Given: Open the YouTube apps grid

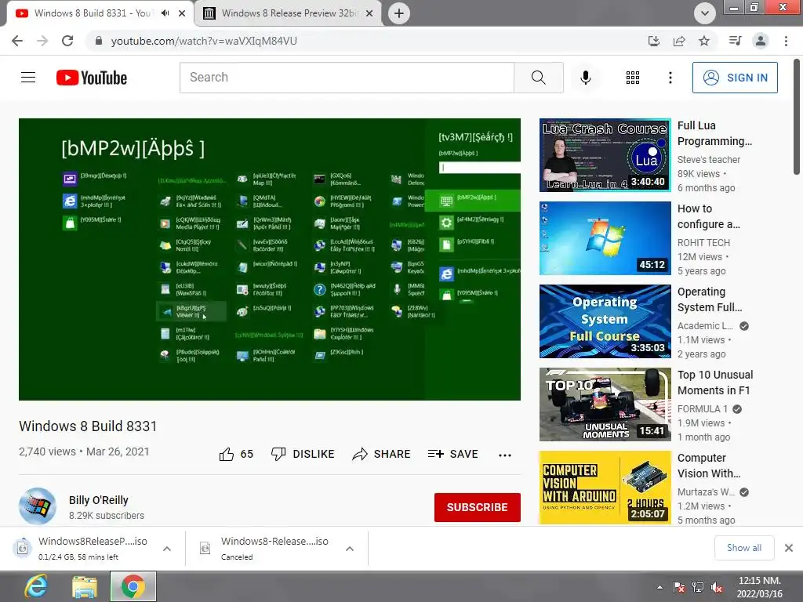Looking at the screenshot, I should 633,78.
